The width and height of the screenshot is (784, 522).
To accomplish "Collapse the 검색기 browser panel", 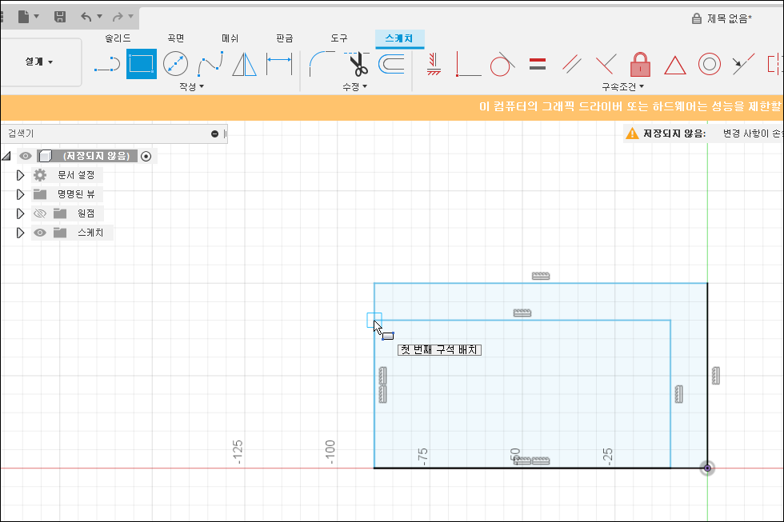I will click(214, 133).
